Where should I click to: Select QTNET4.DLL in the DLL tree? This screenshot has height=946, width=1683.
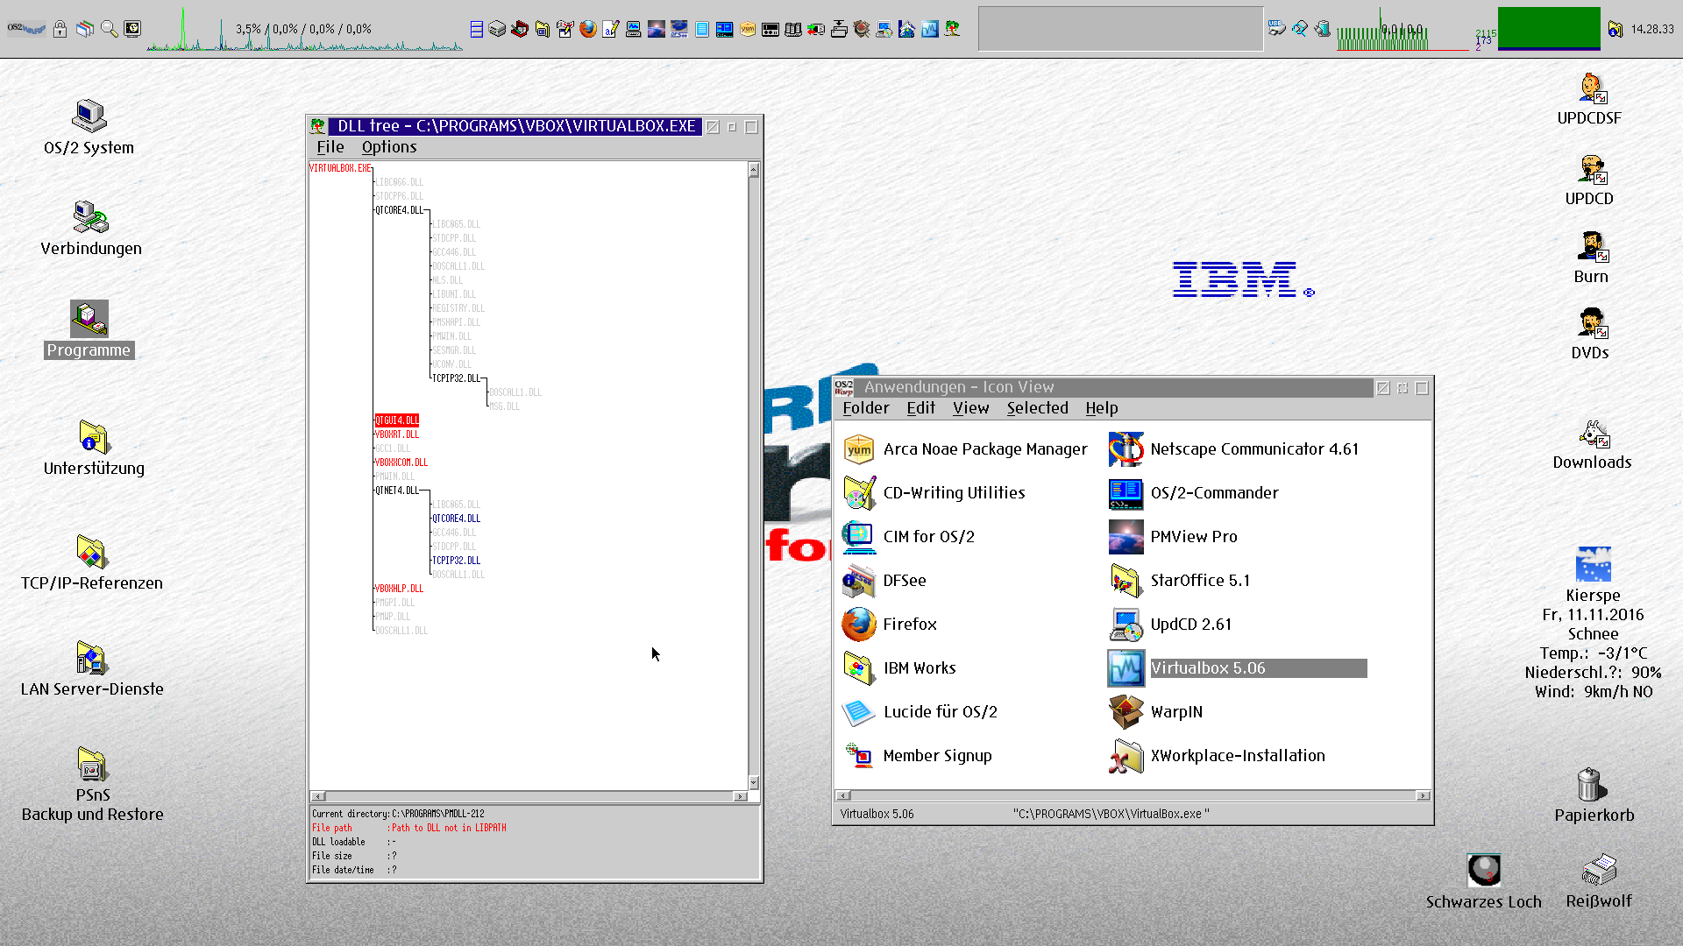click(x=397, y=491)
